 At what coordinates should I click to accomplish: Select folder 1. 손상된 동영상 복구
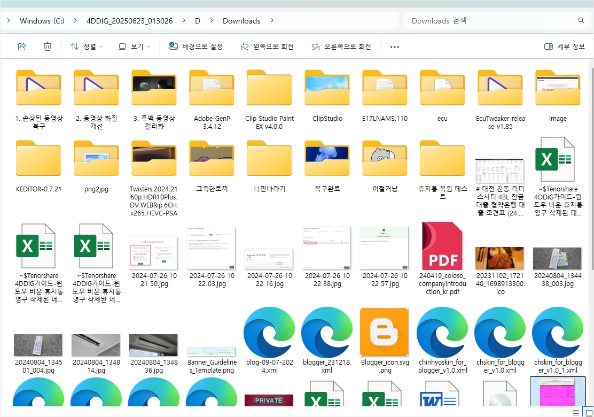(x=38, y=99)
